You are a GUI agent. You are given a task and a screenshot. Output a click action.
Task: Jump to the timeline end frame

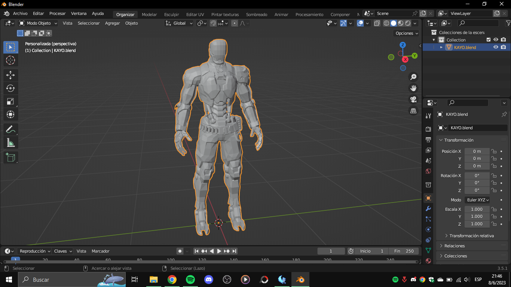tap(234, 251)
